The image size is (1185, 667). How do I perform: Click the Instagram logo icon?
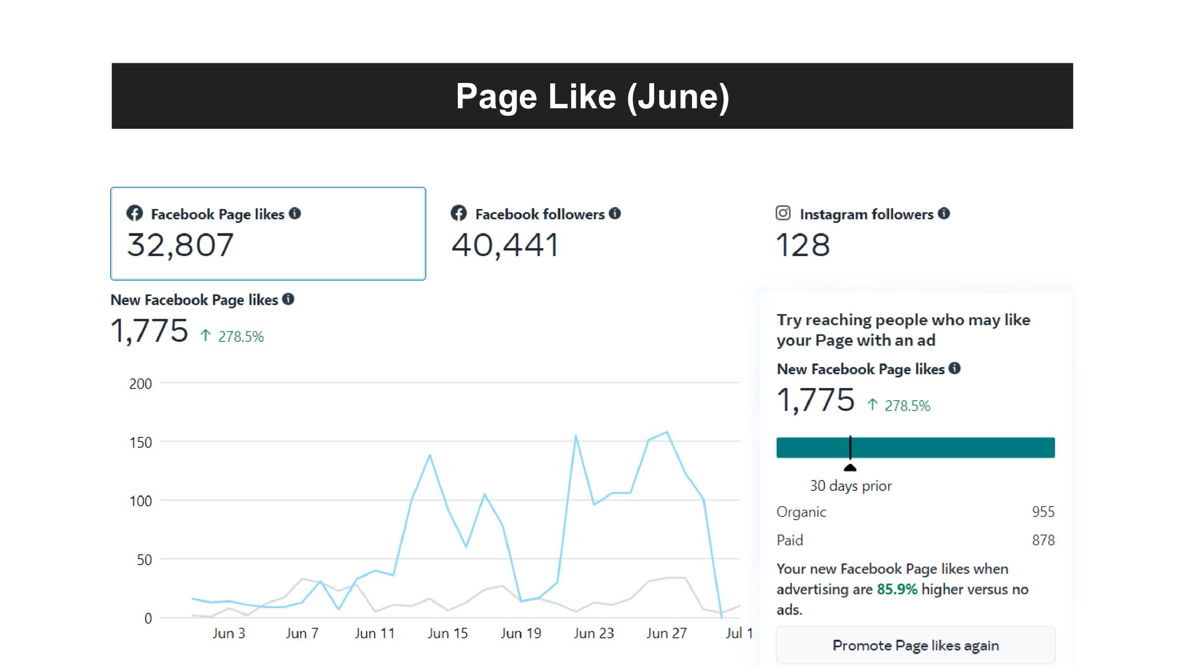pos(783,213)
